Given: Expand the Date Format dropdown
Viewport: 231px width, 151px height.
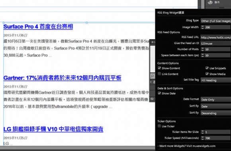Looking at the screenshot, I should click(x=216, y=100).
